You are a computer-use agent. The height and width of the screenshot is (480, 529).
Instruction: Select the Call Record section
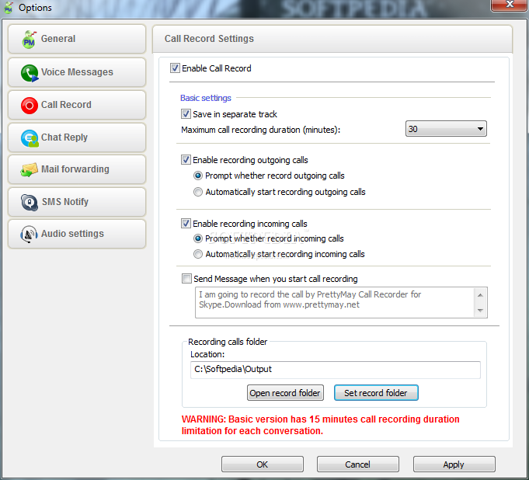[77, 105]
